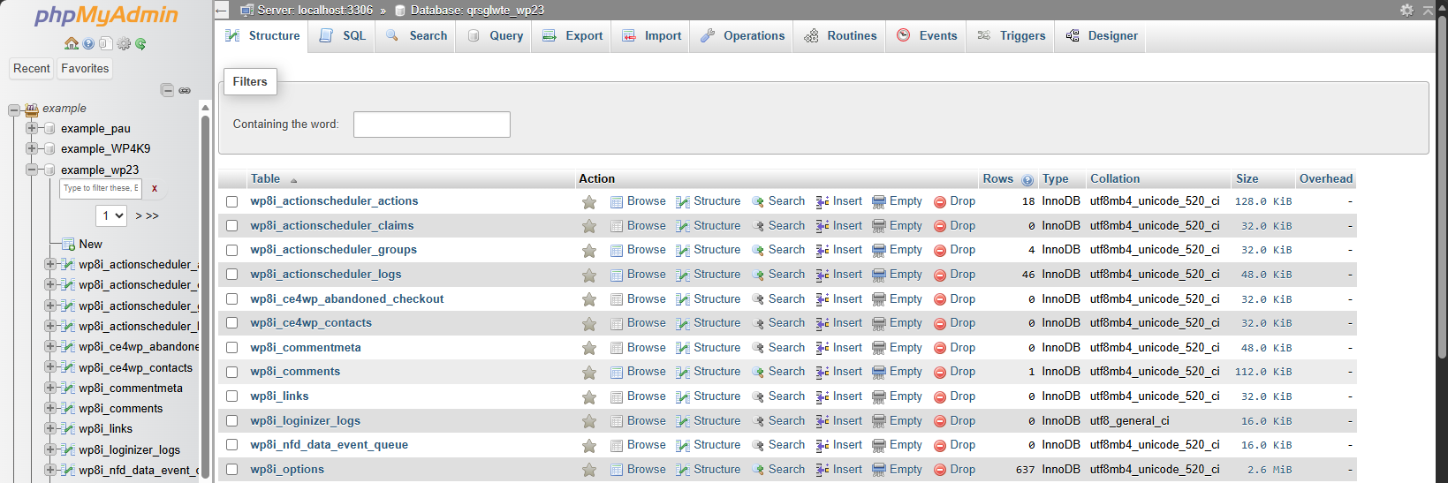Tick the wp8i_ce4wp_abandoned_checkout checkbox
1448x483 pixels.
tap(231, 299)
